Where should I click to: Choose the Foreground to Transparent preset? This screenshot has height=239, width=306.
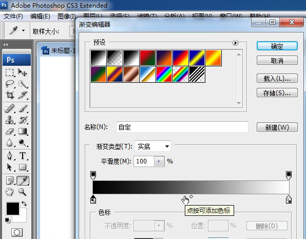coord(115,58)
